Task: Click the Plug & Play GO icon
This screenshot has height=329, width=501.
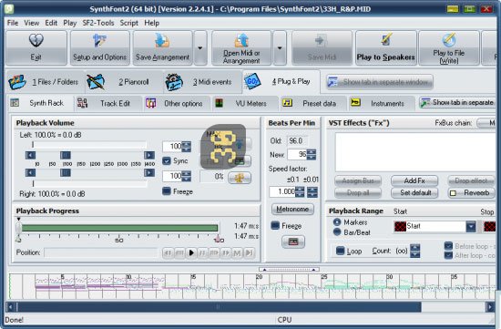Action: (252, 81)
